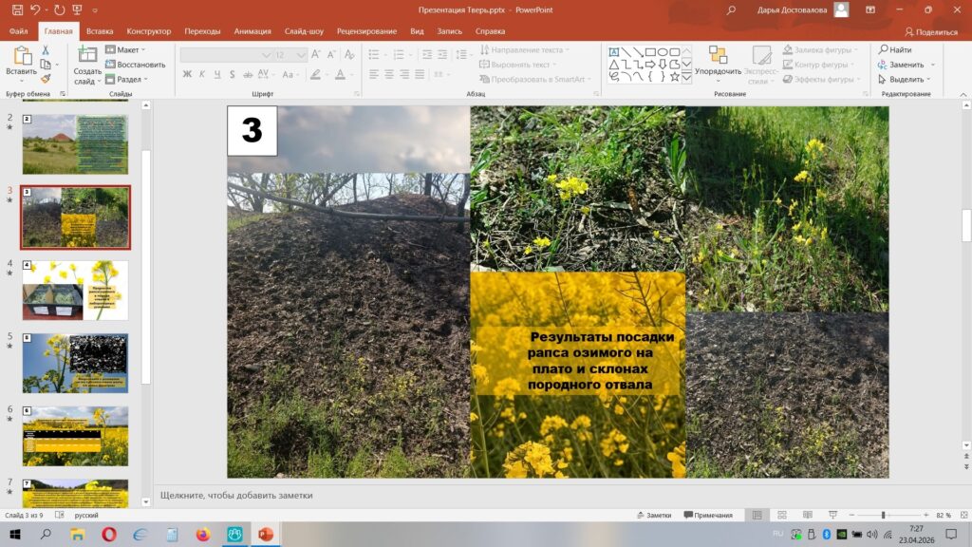
Task: Start slideshow from status bar icon
Action: [x=832, y=515]
